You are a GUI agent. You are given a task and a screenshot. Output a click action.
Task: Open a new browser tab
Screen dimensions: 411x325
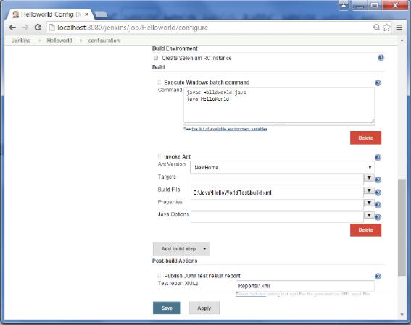tap(101, 14)
